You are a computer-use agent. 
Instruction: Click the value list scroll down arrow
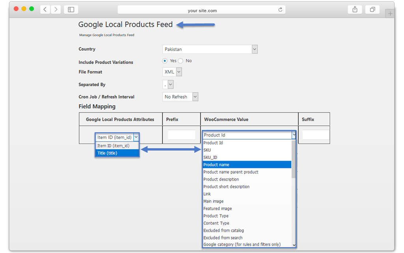click(x=294, y=245)
